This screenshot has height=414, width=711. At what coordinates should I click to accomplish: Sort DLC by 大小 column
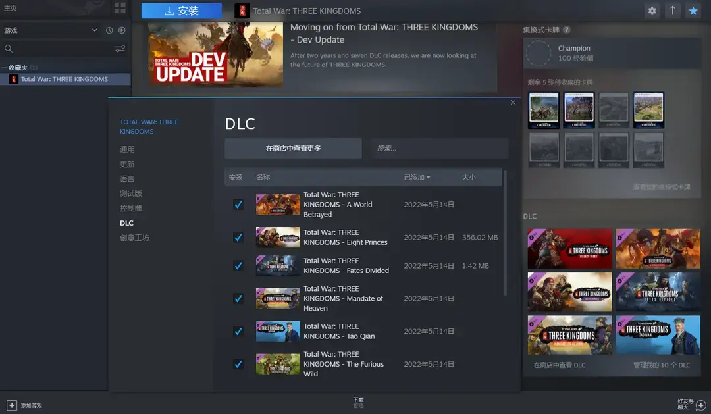469,177
